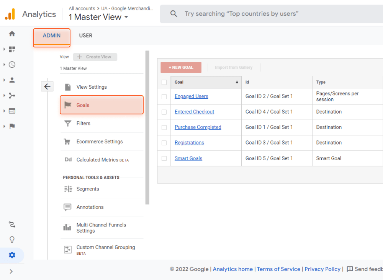Click the View Settings page icon

click(68, 87)
